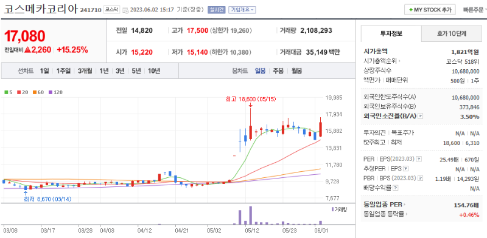Open the 시가총액순위 link
The width and height of the screenshot is (487, 238).
click(x=382, y=61)
